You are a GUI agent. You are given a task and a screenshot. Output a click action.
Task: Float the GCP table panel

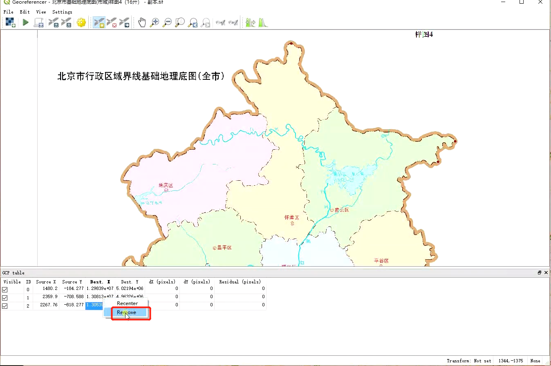(x=540, y=273)
